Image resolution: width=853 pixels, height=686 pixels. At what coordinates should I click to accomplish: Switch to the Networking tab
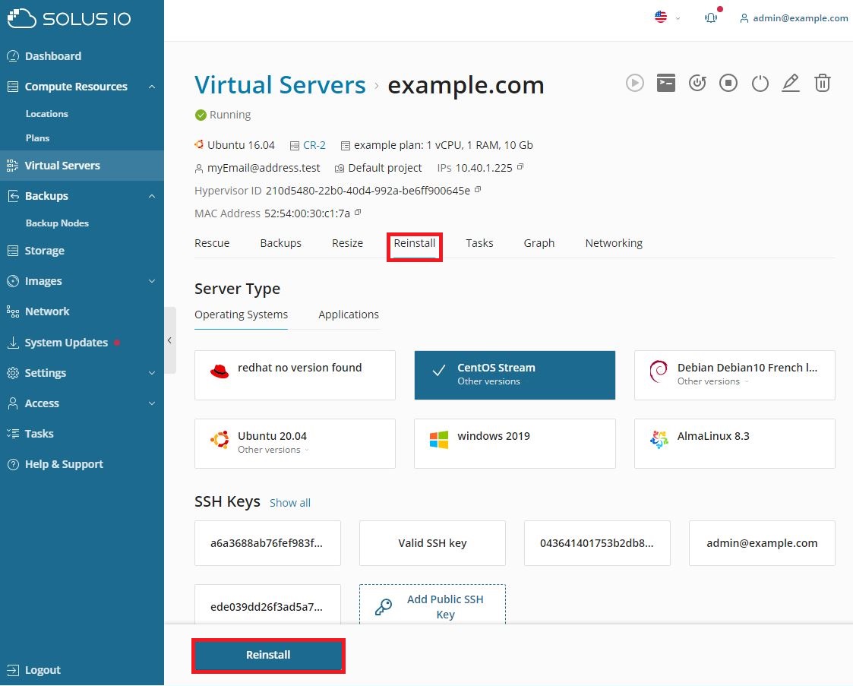point(614,243)
